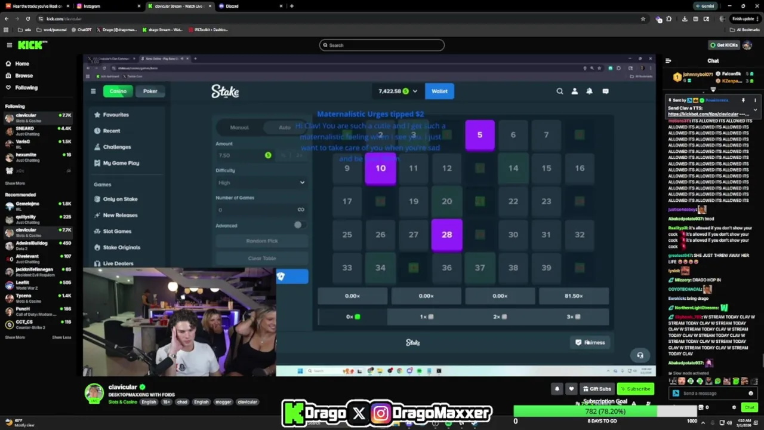
Task: Select keno tile number 28
Action: [x=446, y=235]
